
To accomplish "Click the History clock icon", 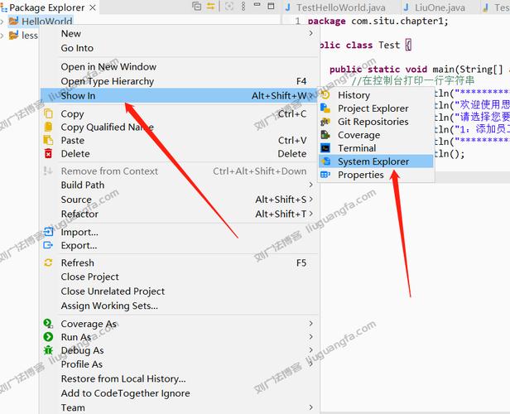I will click(x=325, y=95).
